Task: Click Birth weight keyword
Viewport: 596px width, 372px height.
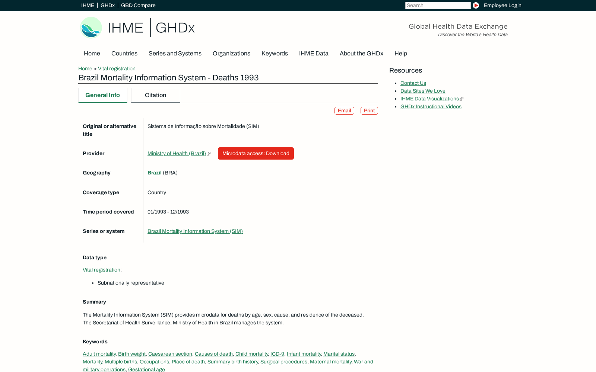Action: 132,354
